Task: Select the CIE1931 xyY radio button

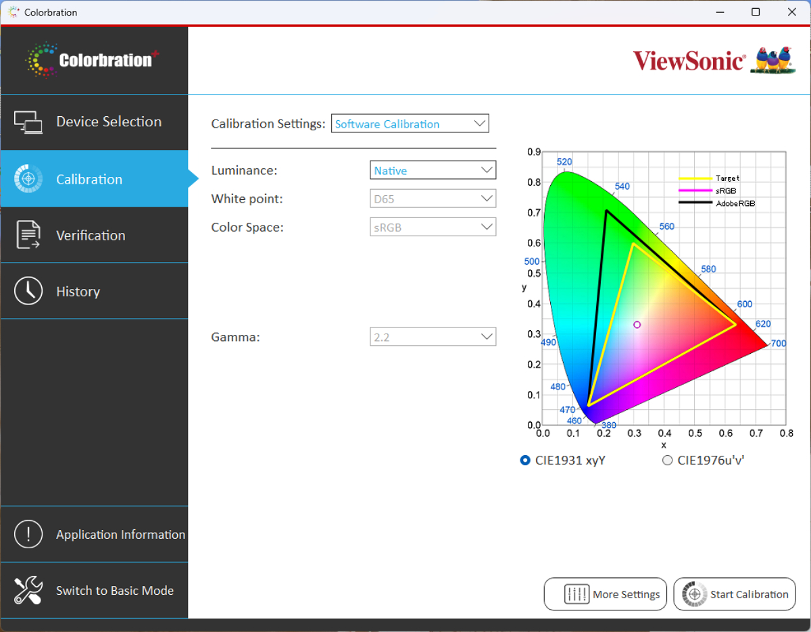Action: click(x=525, y=460)
